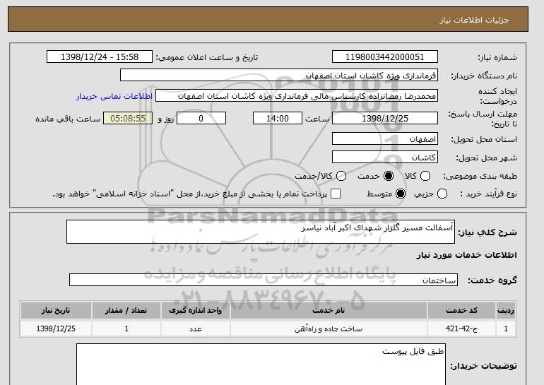Click the deadline date field 1398/12/25
Screen dimensions: 544x385
tap(385, 118)
